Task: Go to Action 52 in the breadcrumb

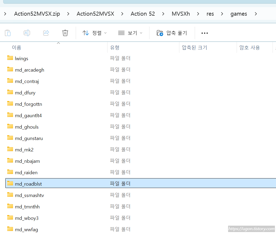Action: coord(143,14)
